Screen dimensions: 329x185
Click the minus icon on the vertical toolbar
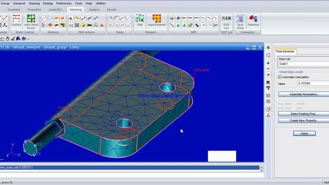click(x=268, y=69)
